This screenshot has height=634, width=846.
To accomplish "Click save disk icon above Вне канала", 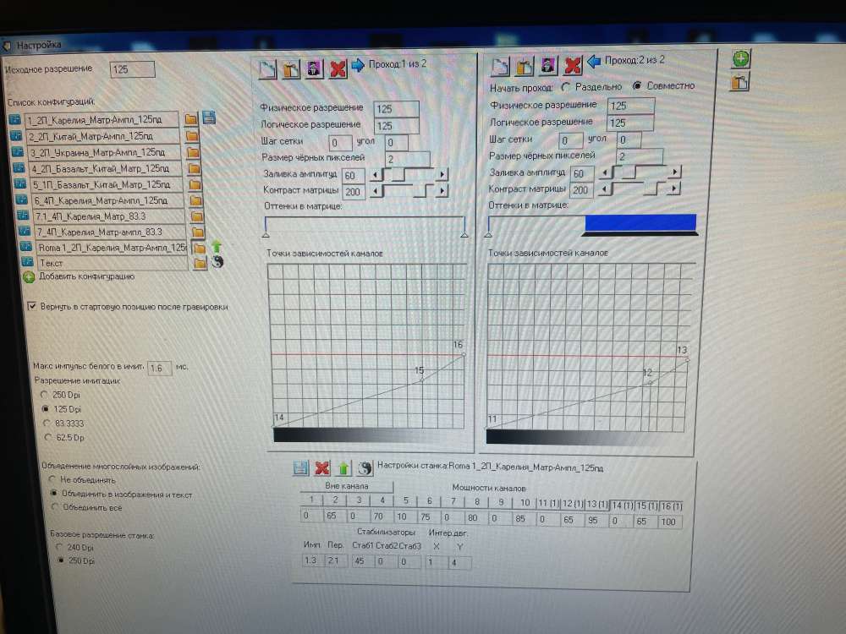I will point(300,467).
